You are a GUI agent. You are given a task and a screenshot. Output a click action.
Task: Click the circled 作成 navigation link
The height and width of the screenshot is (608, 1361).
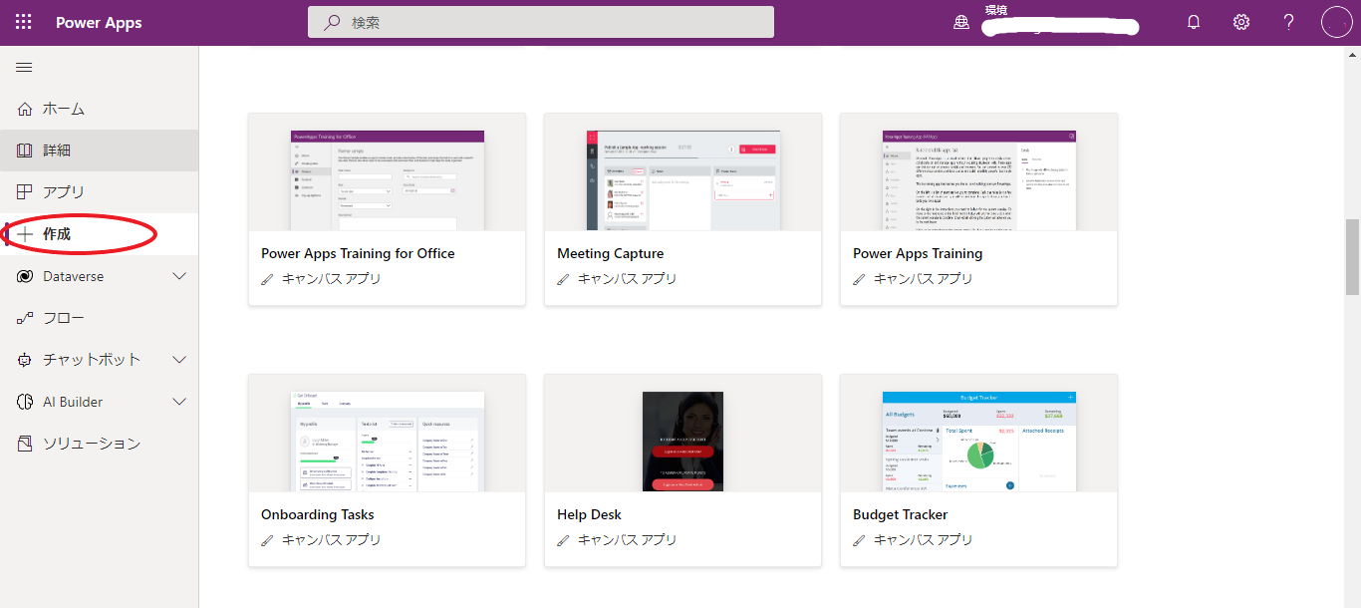(57, 233)
